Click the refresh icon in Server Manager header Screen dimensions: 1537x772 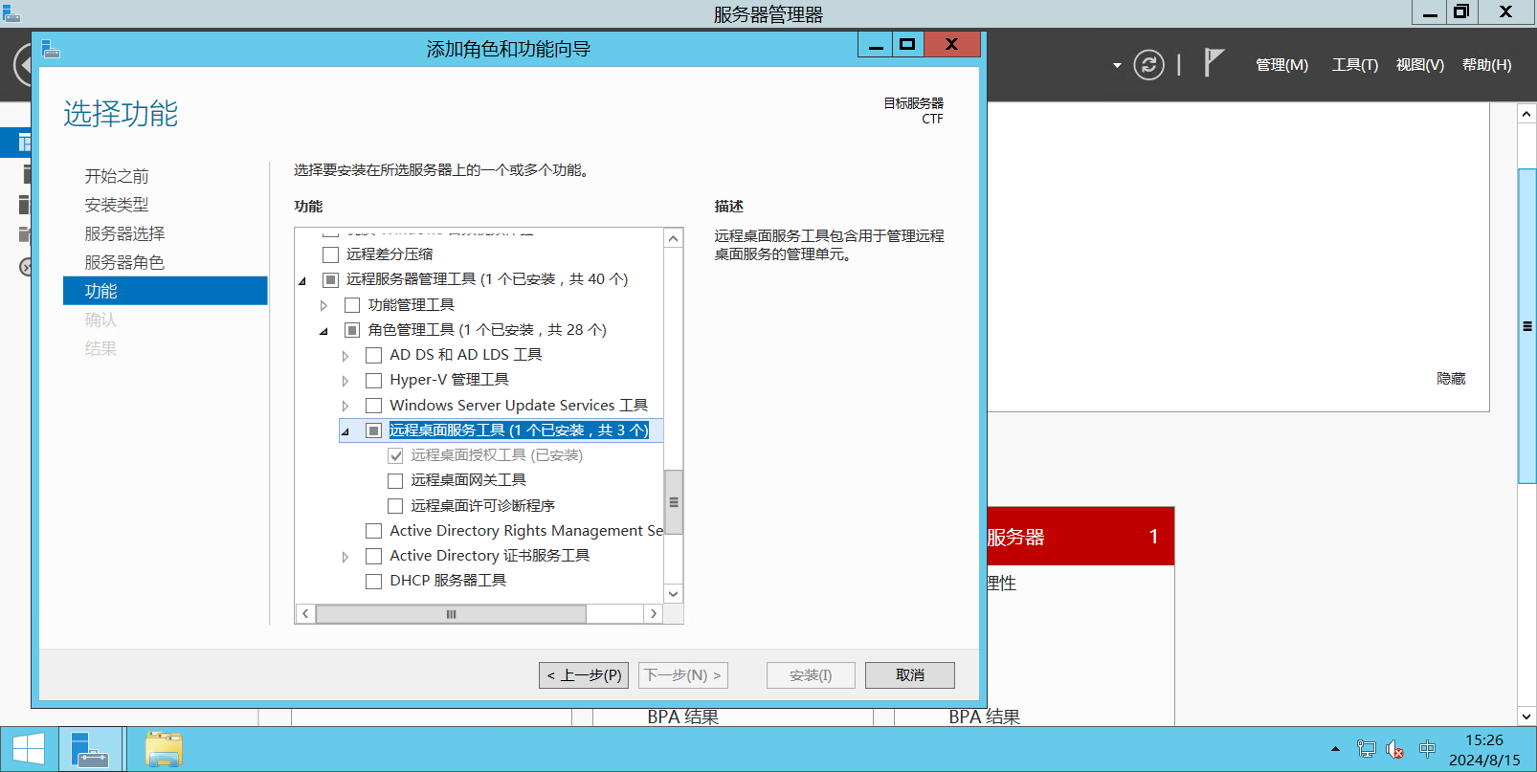pos(1148,65)
